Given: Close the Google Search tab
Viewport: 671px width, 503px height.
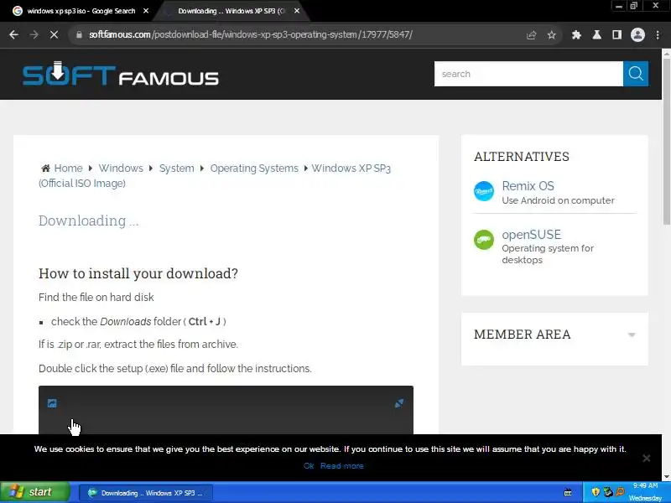Looking at the screenshot, I should tap(146, 11).
